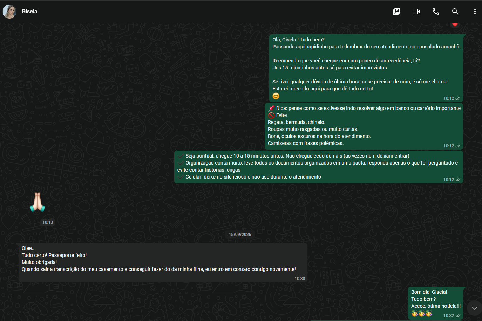Open contact info via Gisela name
The height and width of the screenshot is (321, 482).
tap(29, 11)
